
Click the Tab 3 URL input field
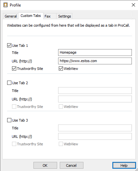(95, 137)
